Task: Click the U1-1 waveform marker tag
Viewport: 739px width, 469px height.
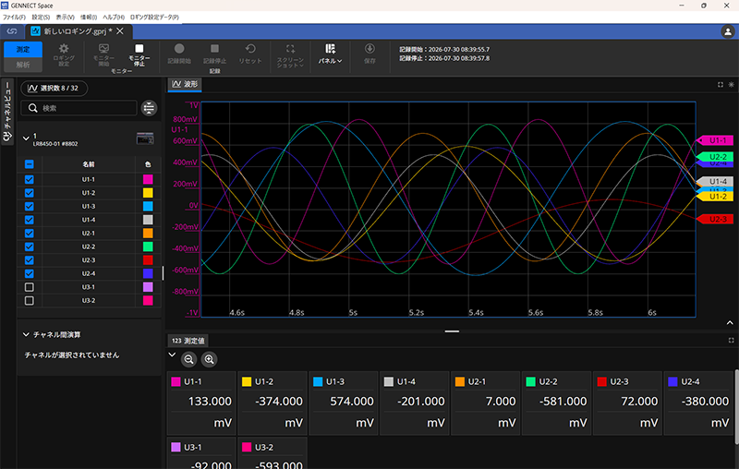Action: tap(714, 140)
